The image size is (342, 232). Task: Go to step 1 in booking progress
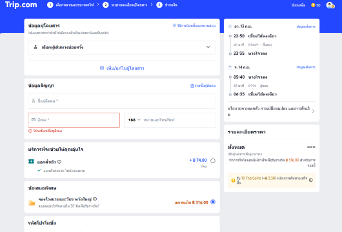70,5
